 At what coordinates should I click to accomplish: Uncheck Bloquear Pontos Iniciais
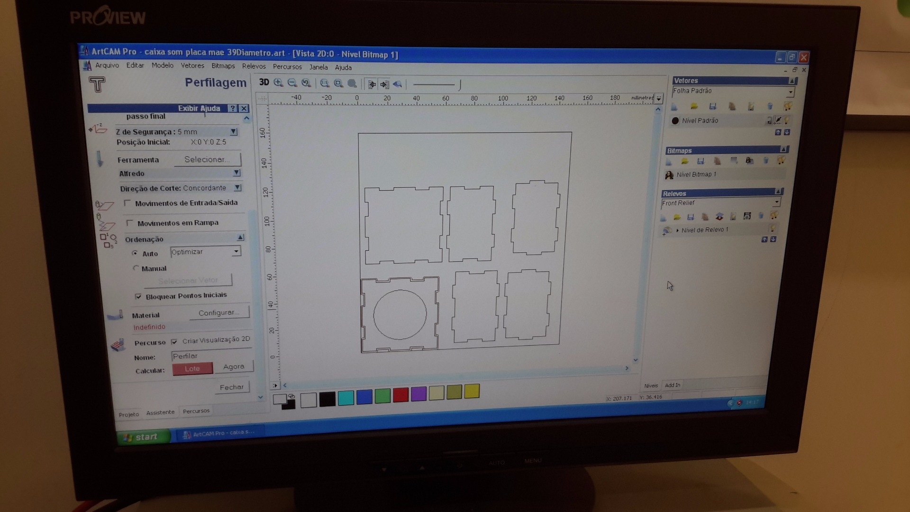pos(138,296)
